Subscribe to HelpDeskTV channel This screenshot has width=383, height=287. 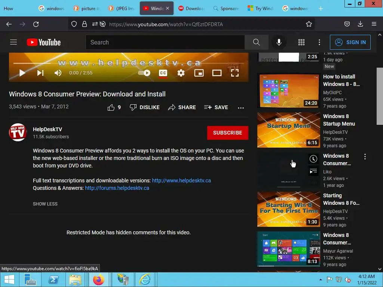[228, 133]
